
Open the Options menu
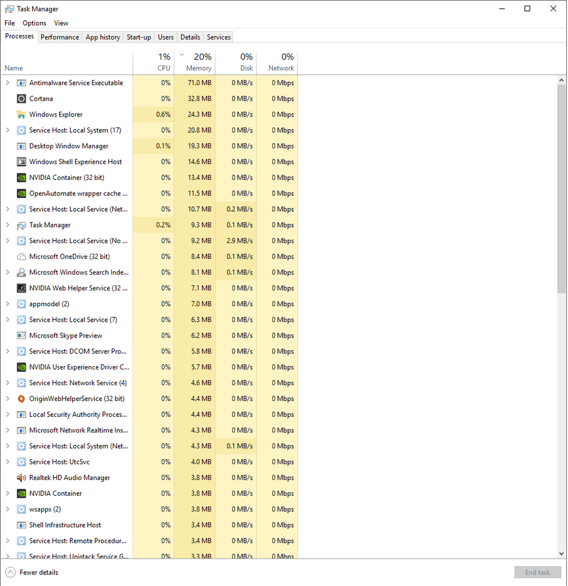click(x=34, y=23)
